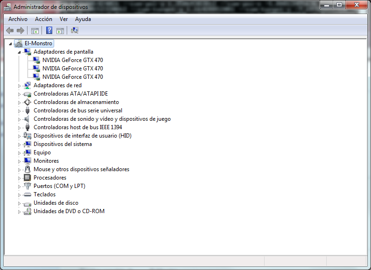Click the Administrador de dispositivos title icon
The width and height of the screenshot is (371, 270).
click(x=7, y=7)
